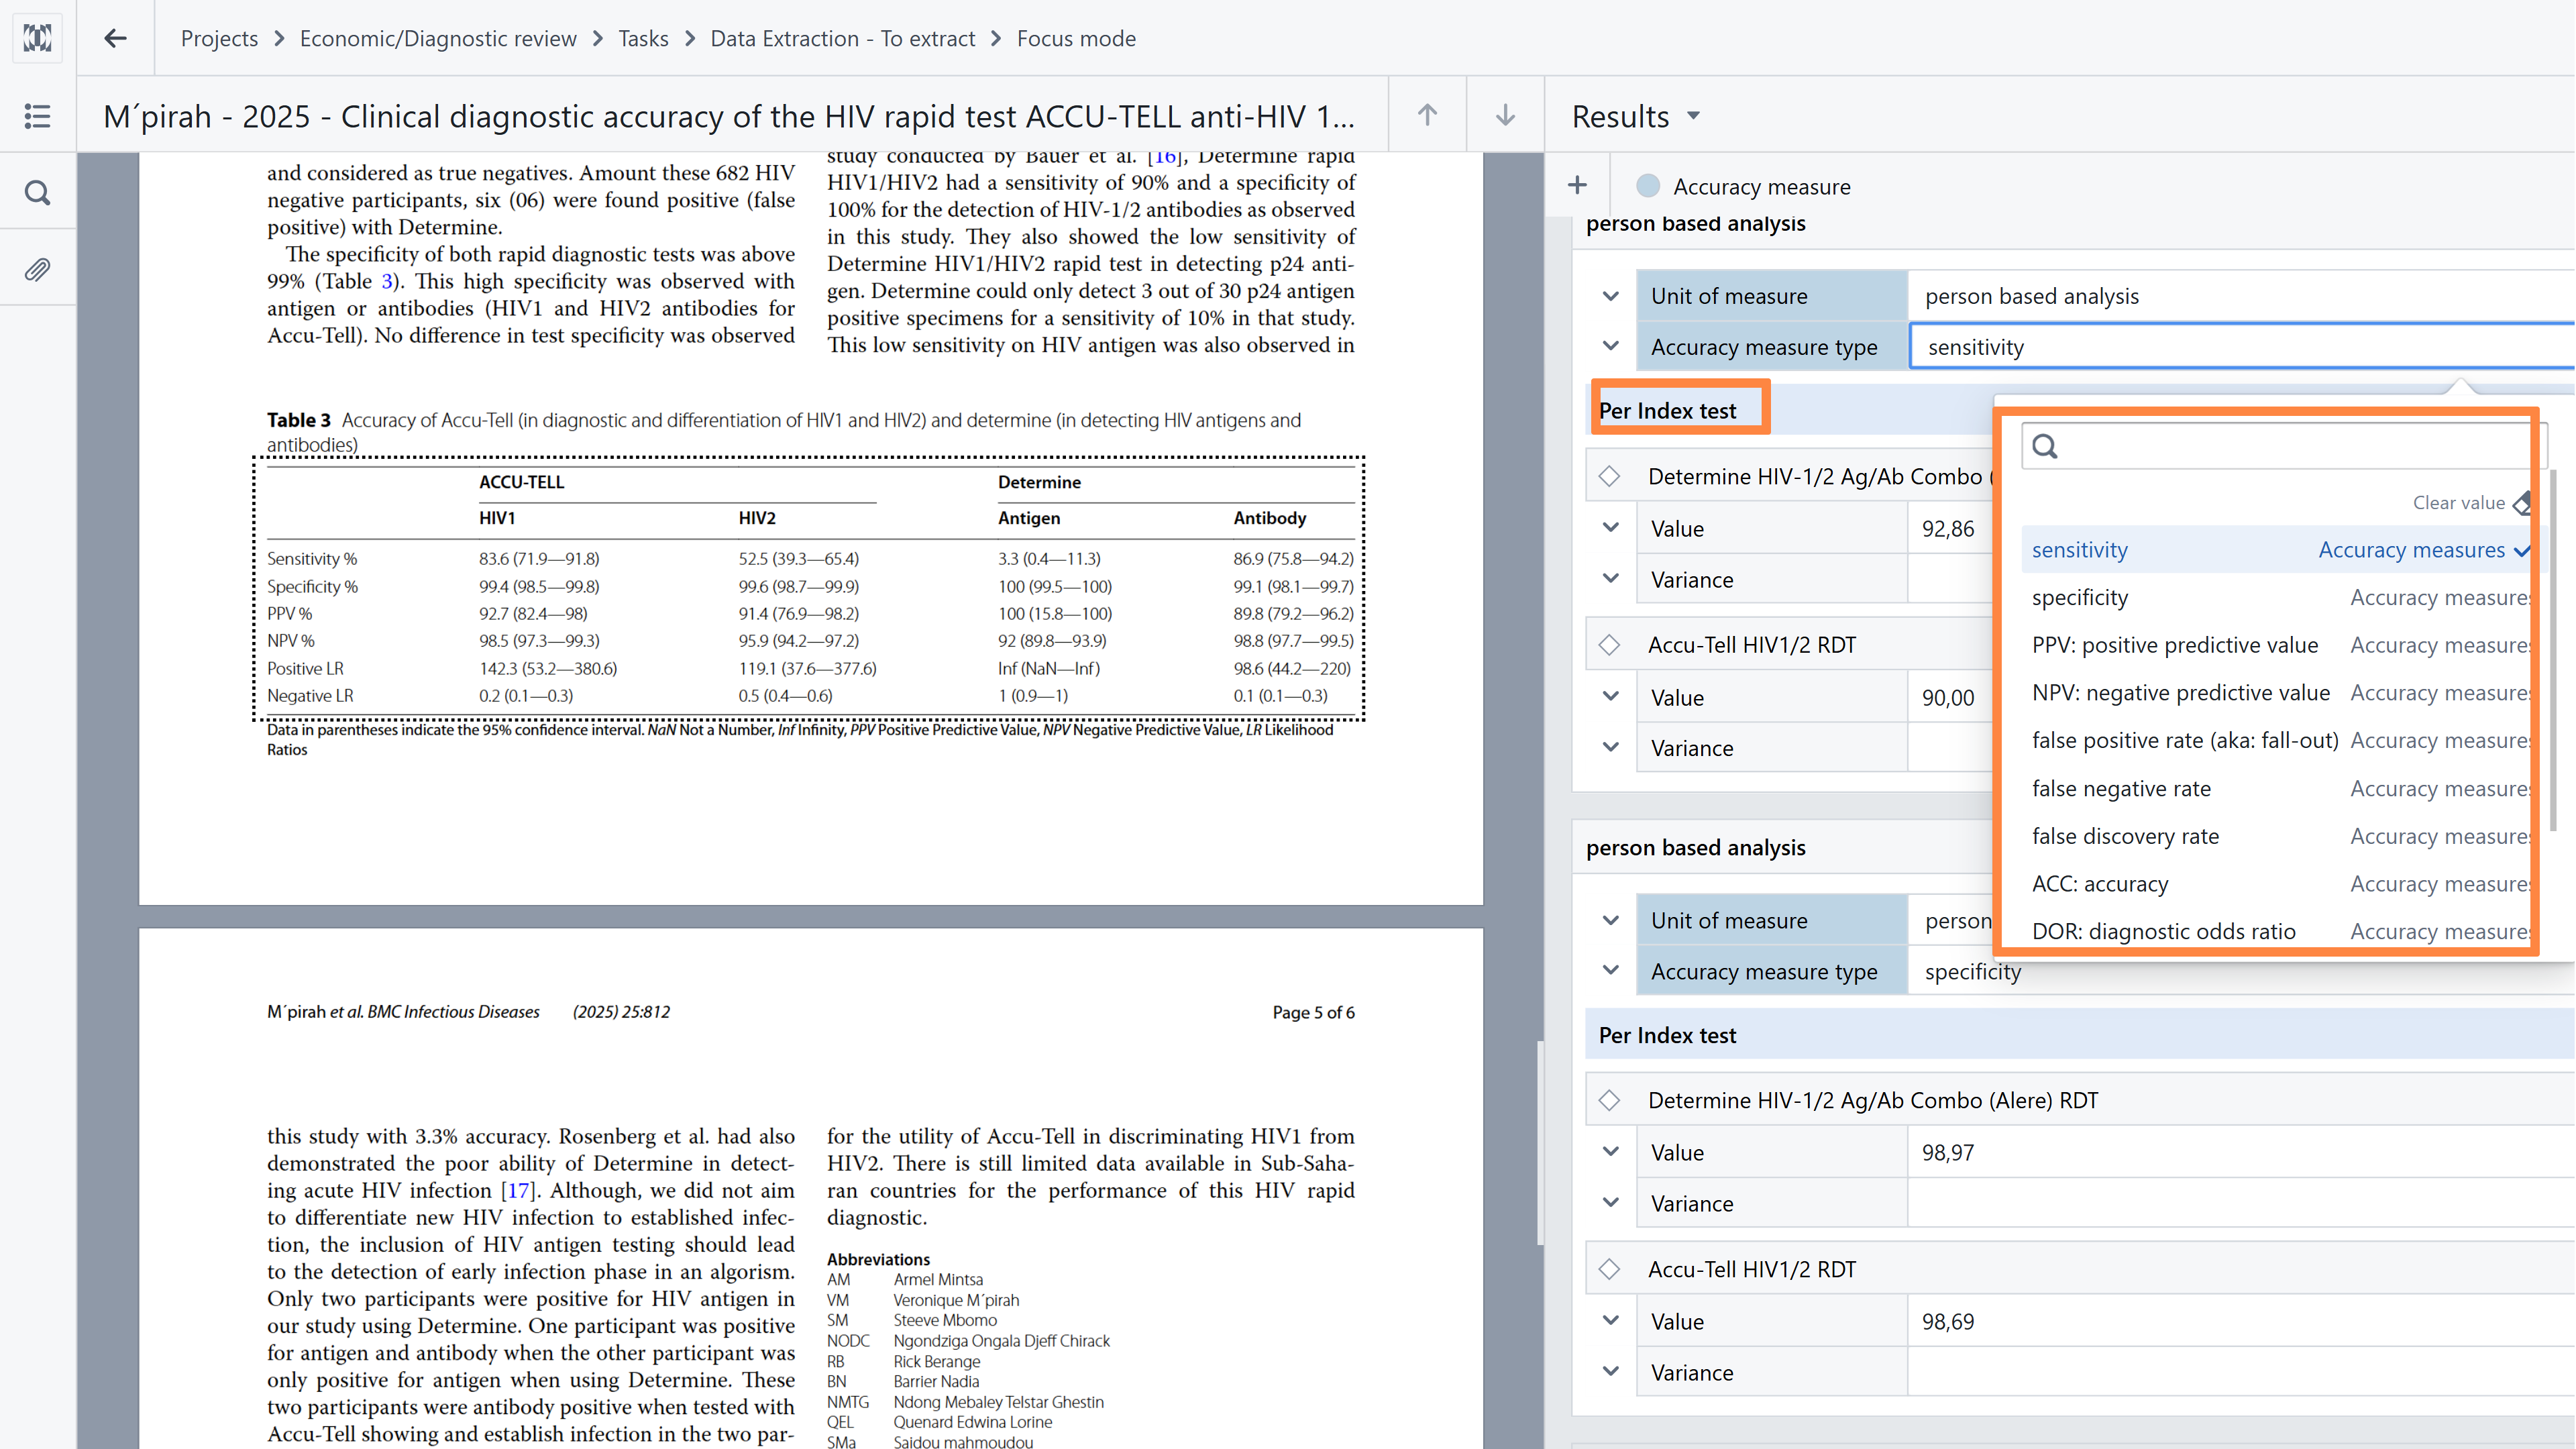Click the Variance field under Value 98,97
This screenshot has width=2576, height=1449.
(x=2242, y=1203)
